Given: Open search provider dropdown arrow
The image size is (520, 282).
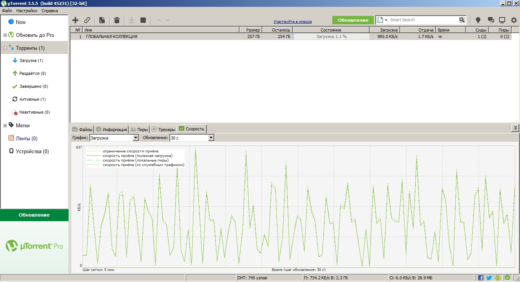Looking at the screenshot, I should [386, 20].
